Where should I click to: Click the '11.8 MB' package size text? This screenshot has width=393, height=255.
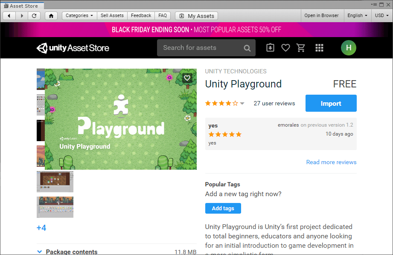point(186,252)
